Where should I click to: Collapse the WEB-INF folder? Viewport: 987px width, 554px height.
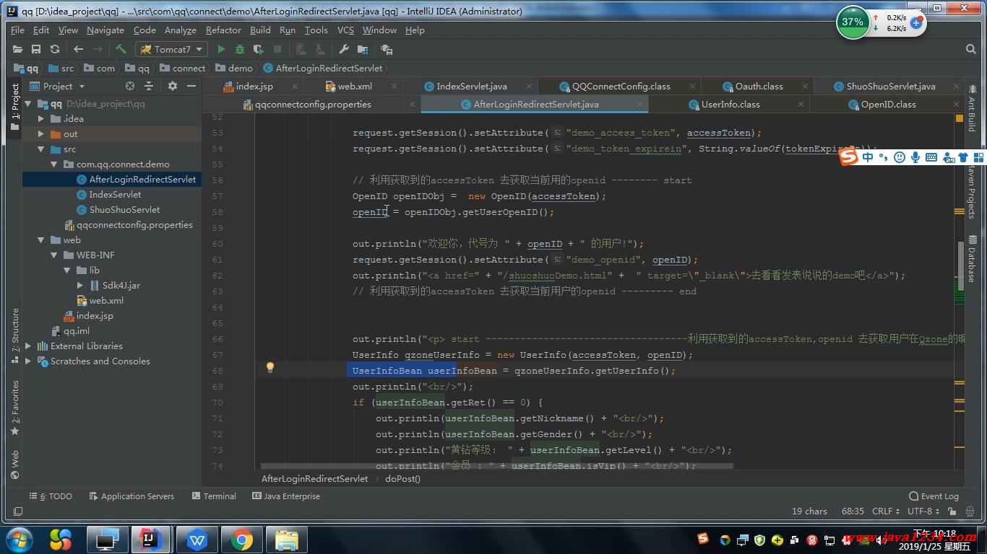pos(54,255)
